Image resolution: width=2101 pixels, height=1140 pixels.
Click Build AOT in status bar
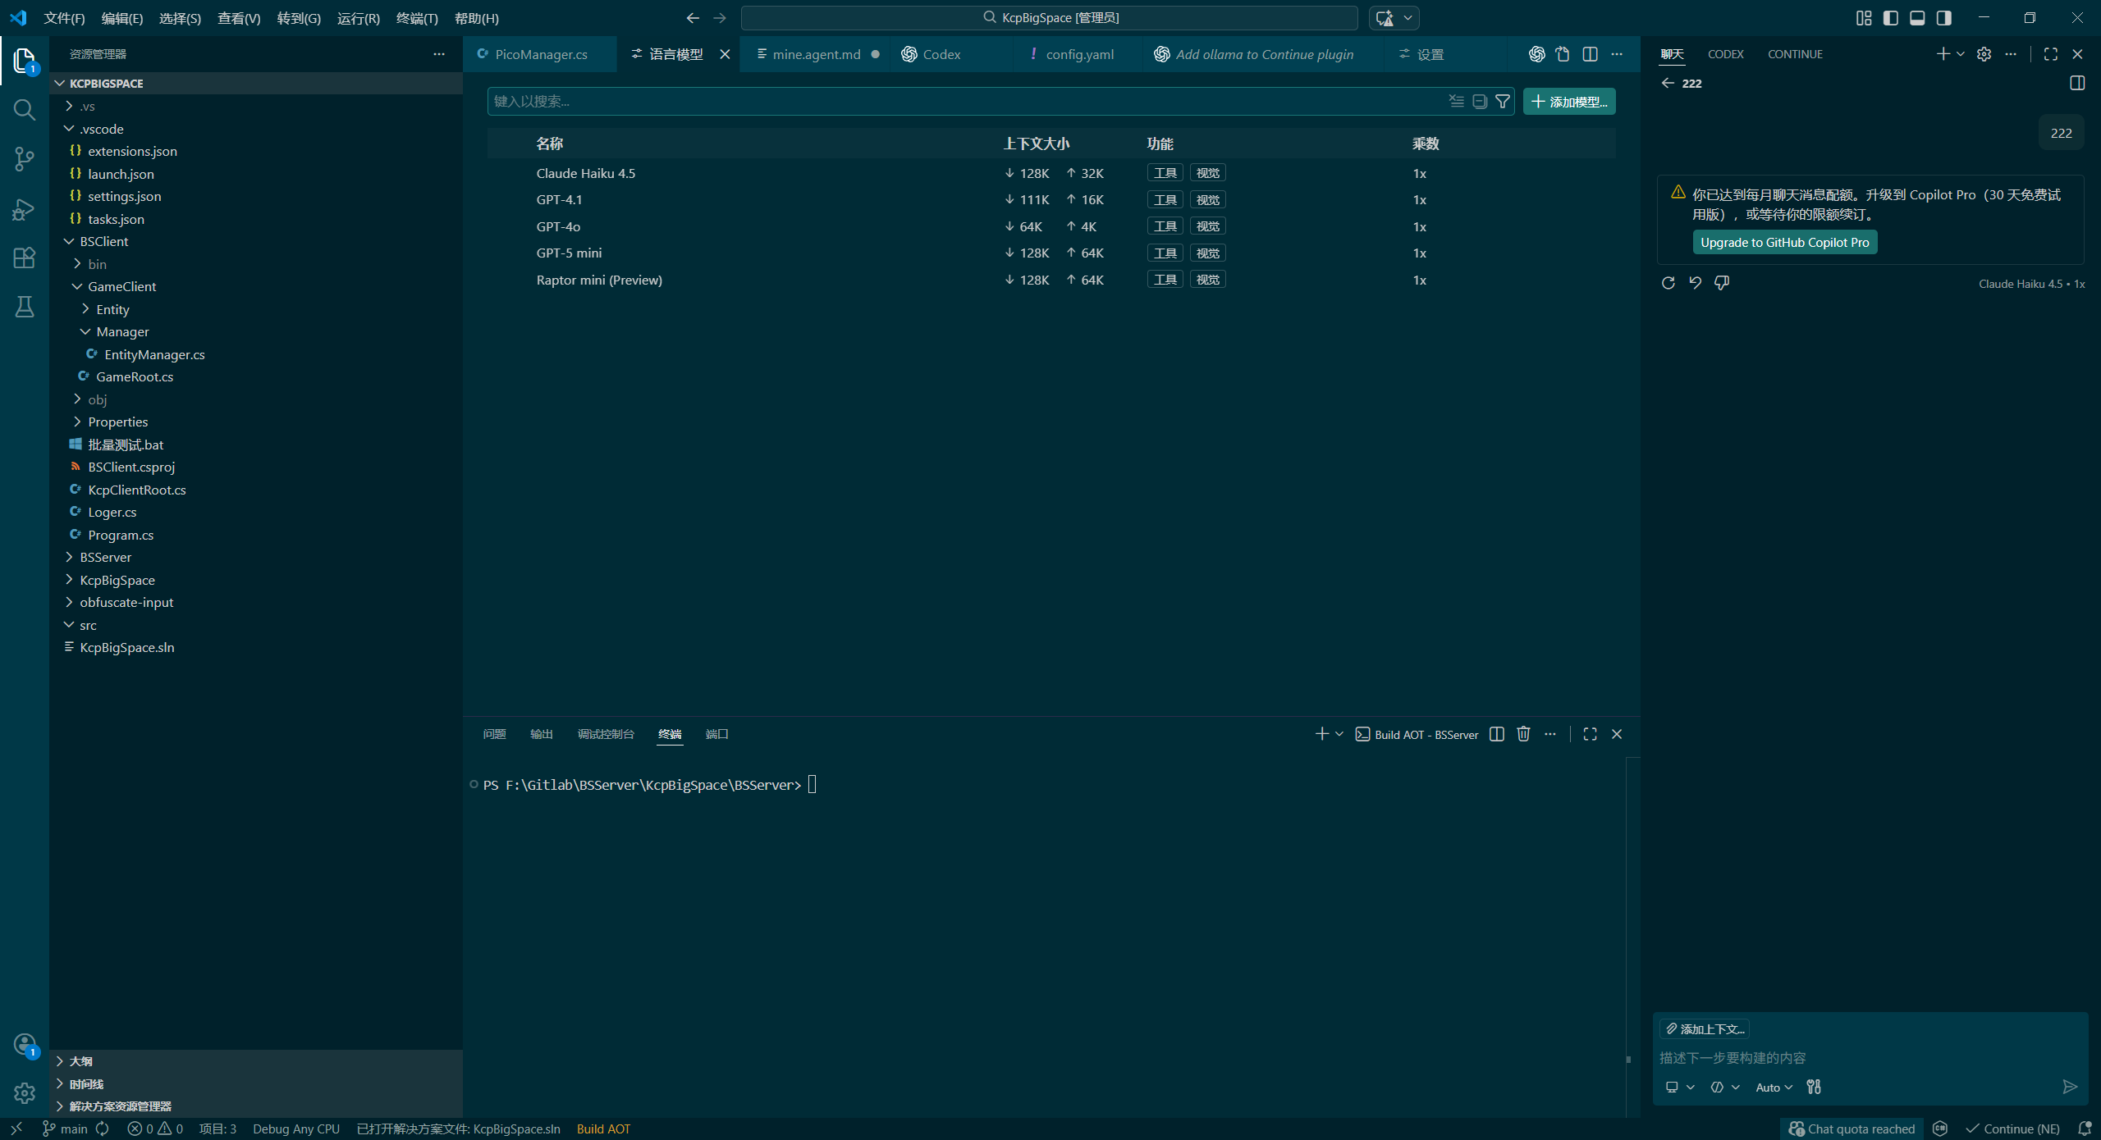[x=603, y=1129]
